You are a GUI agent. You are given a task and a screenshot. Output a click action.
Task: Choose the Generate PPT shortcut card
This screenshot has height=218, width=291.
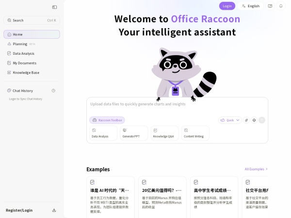134,133
